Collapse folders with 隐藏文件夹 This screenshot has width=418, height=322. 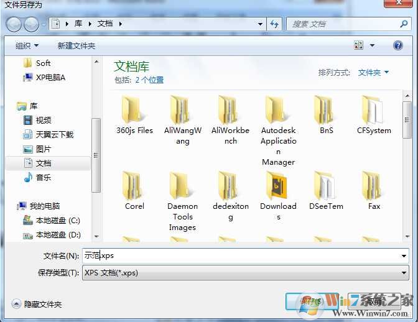pos(37,304)
